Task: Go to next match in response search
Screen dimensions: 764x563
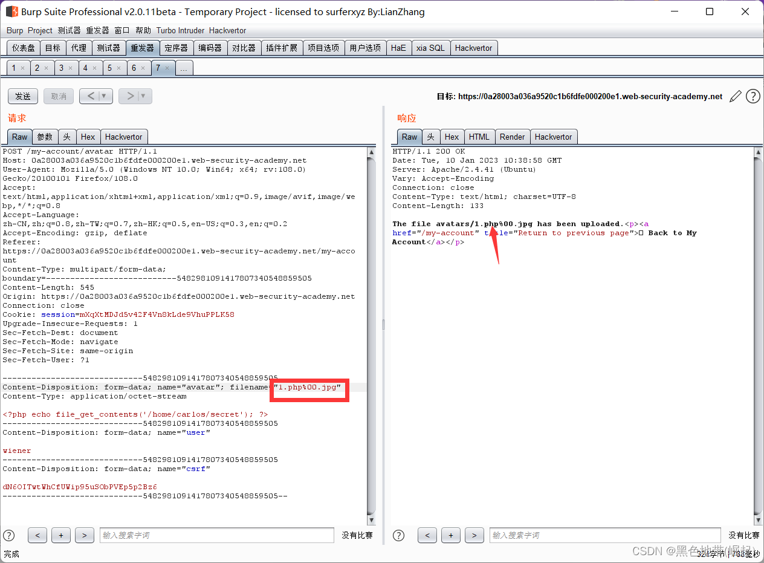Action: click(474, 535)
